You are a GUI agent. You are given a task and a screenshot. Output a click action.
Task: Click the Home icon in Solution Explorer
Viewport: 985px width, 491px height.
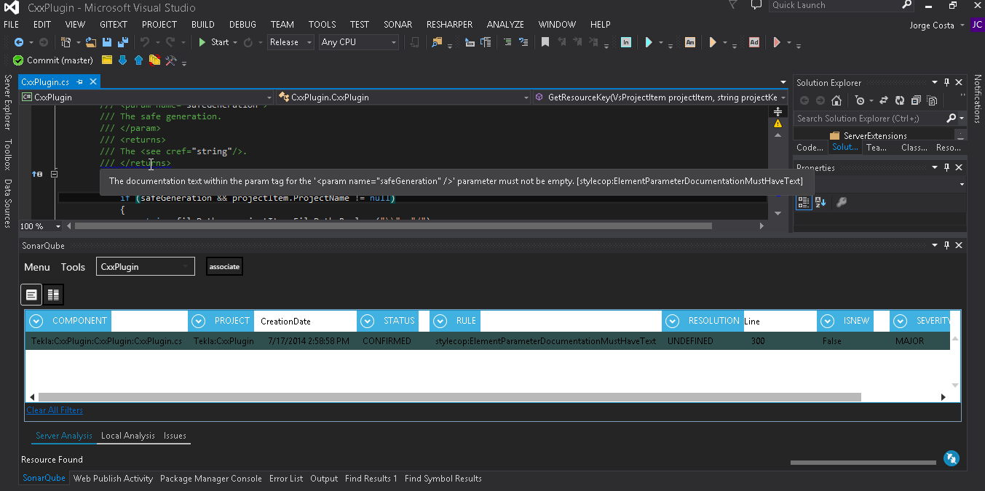click(836, 100)
